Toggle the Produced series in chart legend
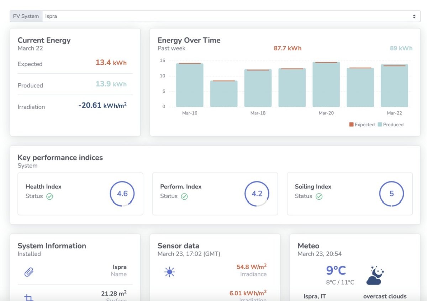This screenshot has width=427, height=301. point(390,125)
